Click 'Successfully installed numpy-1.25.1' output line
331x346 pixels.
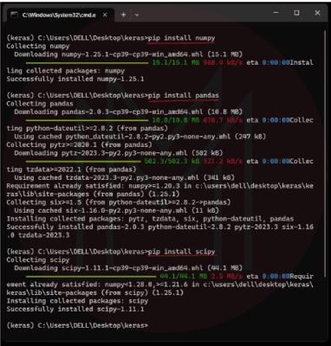click(75, 79)
